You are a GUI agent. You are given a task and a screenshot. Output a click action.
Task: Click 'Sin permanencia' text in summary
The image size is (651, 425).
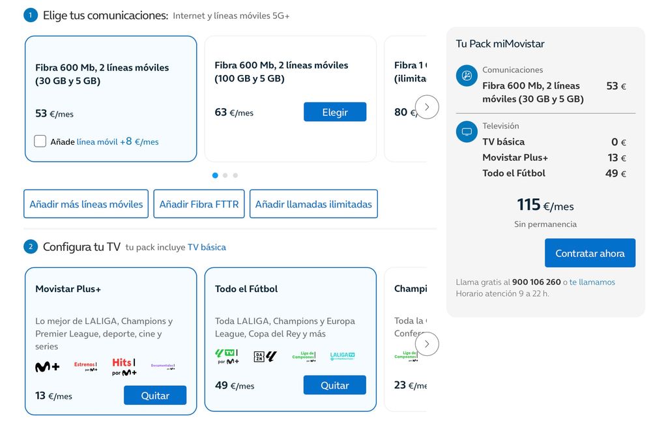(545, 224)
